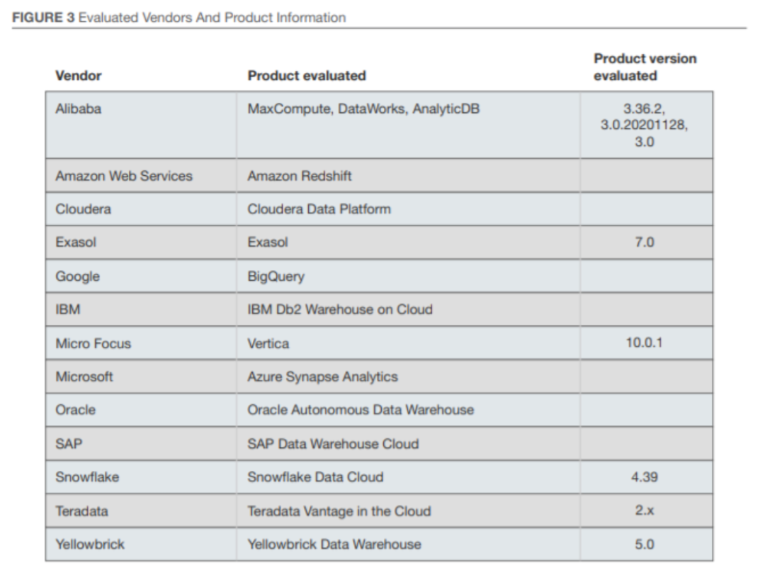Screen dimensions: 765x575
Task: Select the BigQuery product cell
Action: coord(276,277)
